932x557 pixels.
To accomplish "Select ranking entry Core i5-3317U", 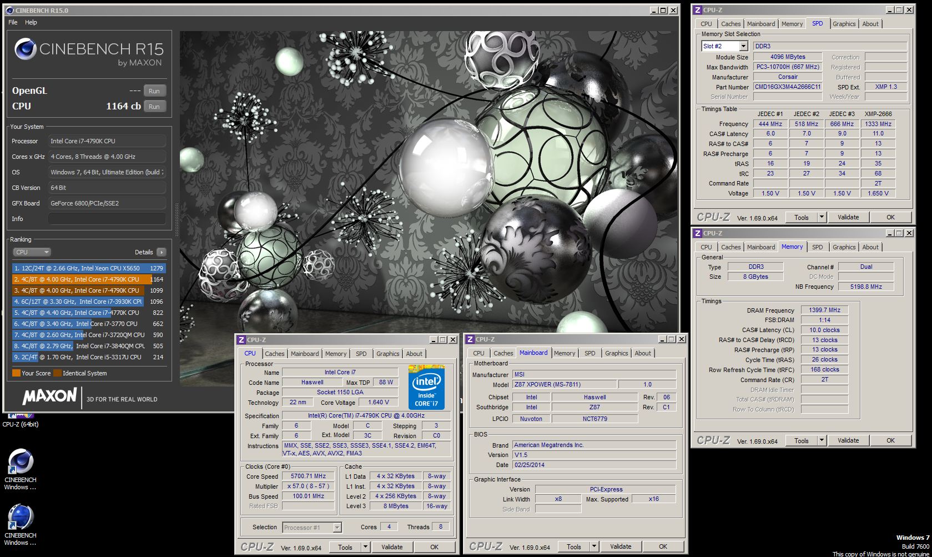I will (89, 357).
